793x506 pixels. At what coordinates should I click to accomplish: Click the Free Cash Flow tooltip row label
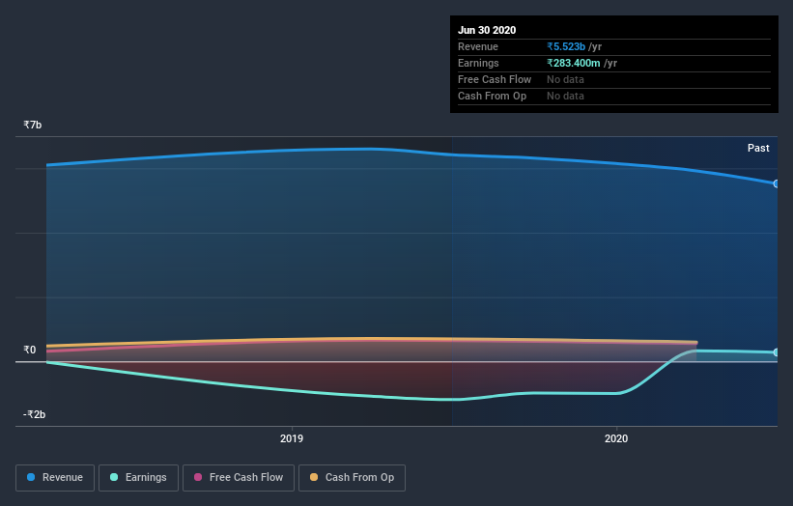495,79
